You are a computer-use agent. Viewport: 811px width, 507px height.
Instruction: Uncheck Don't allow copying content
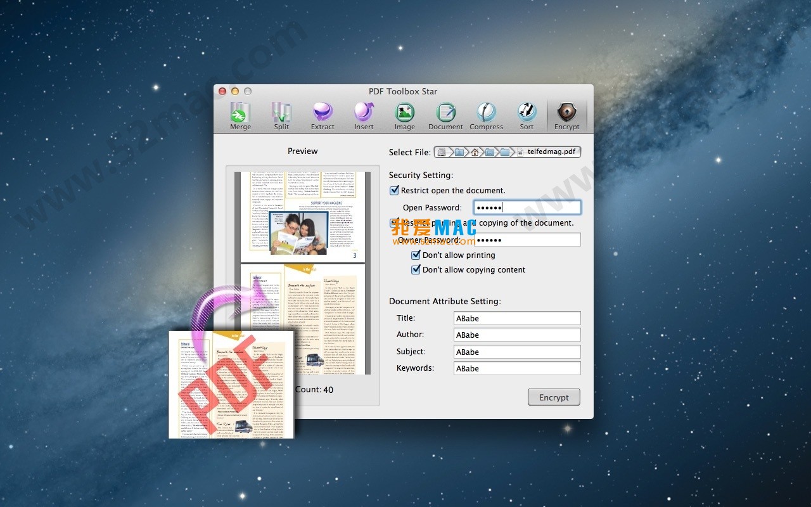click(x=416, y=269)
